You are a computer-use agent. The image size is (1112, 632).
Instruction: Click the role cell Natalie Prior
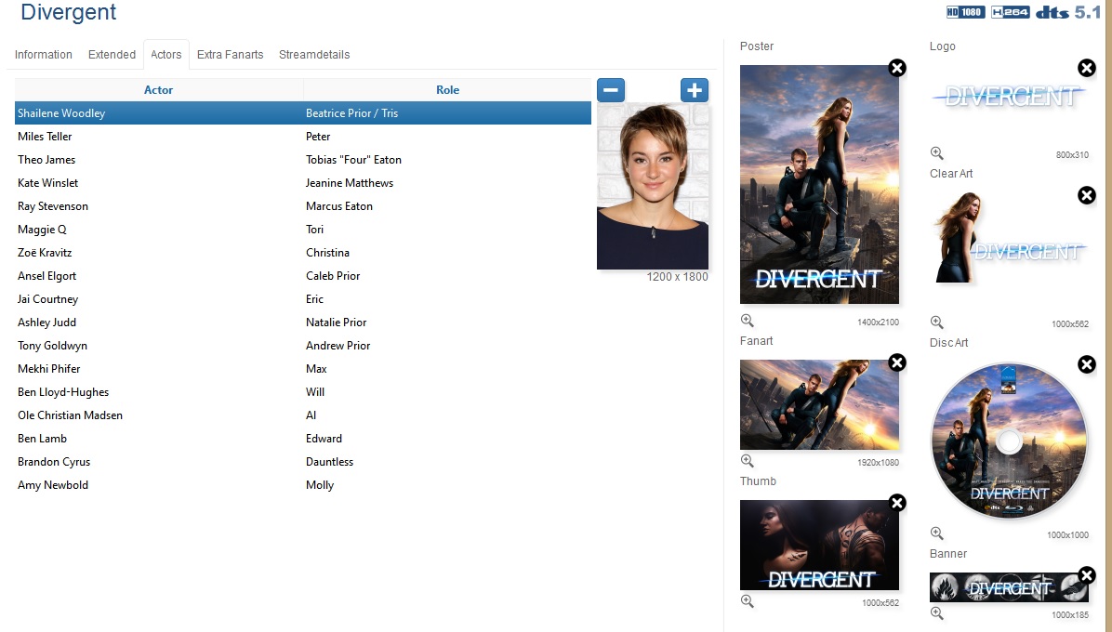337,323
